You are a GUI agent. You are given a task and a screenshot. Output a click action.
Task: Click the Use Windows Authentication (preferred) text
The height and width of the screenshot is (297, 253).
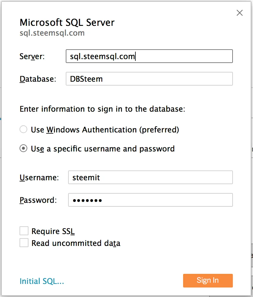click(x=105, y=130)
